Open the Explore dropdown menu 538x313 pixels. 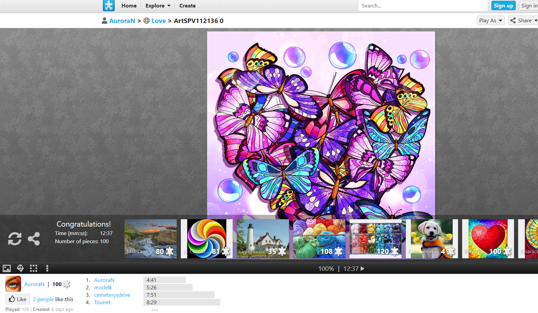coord(158,6)
